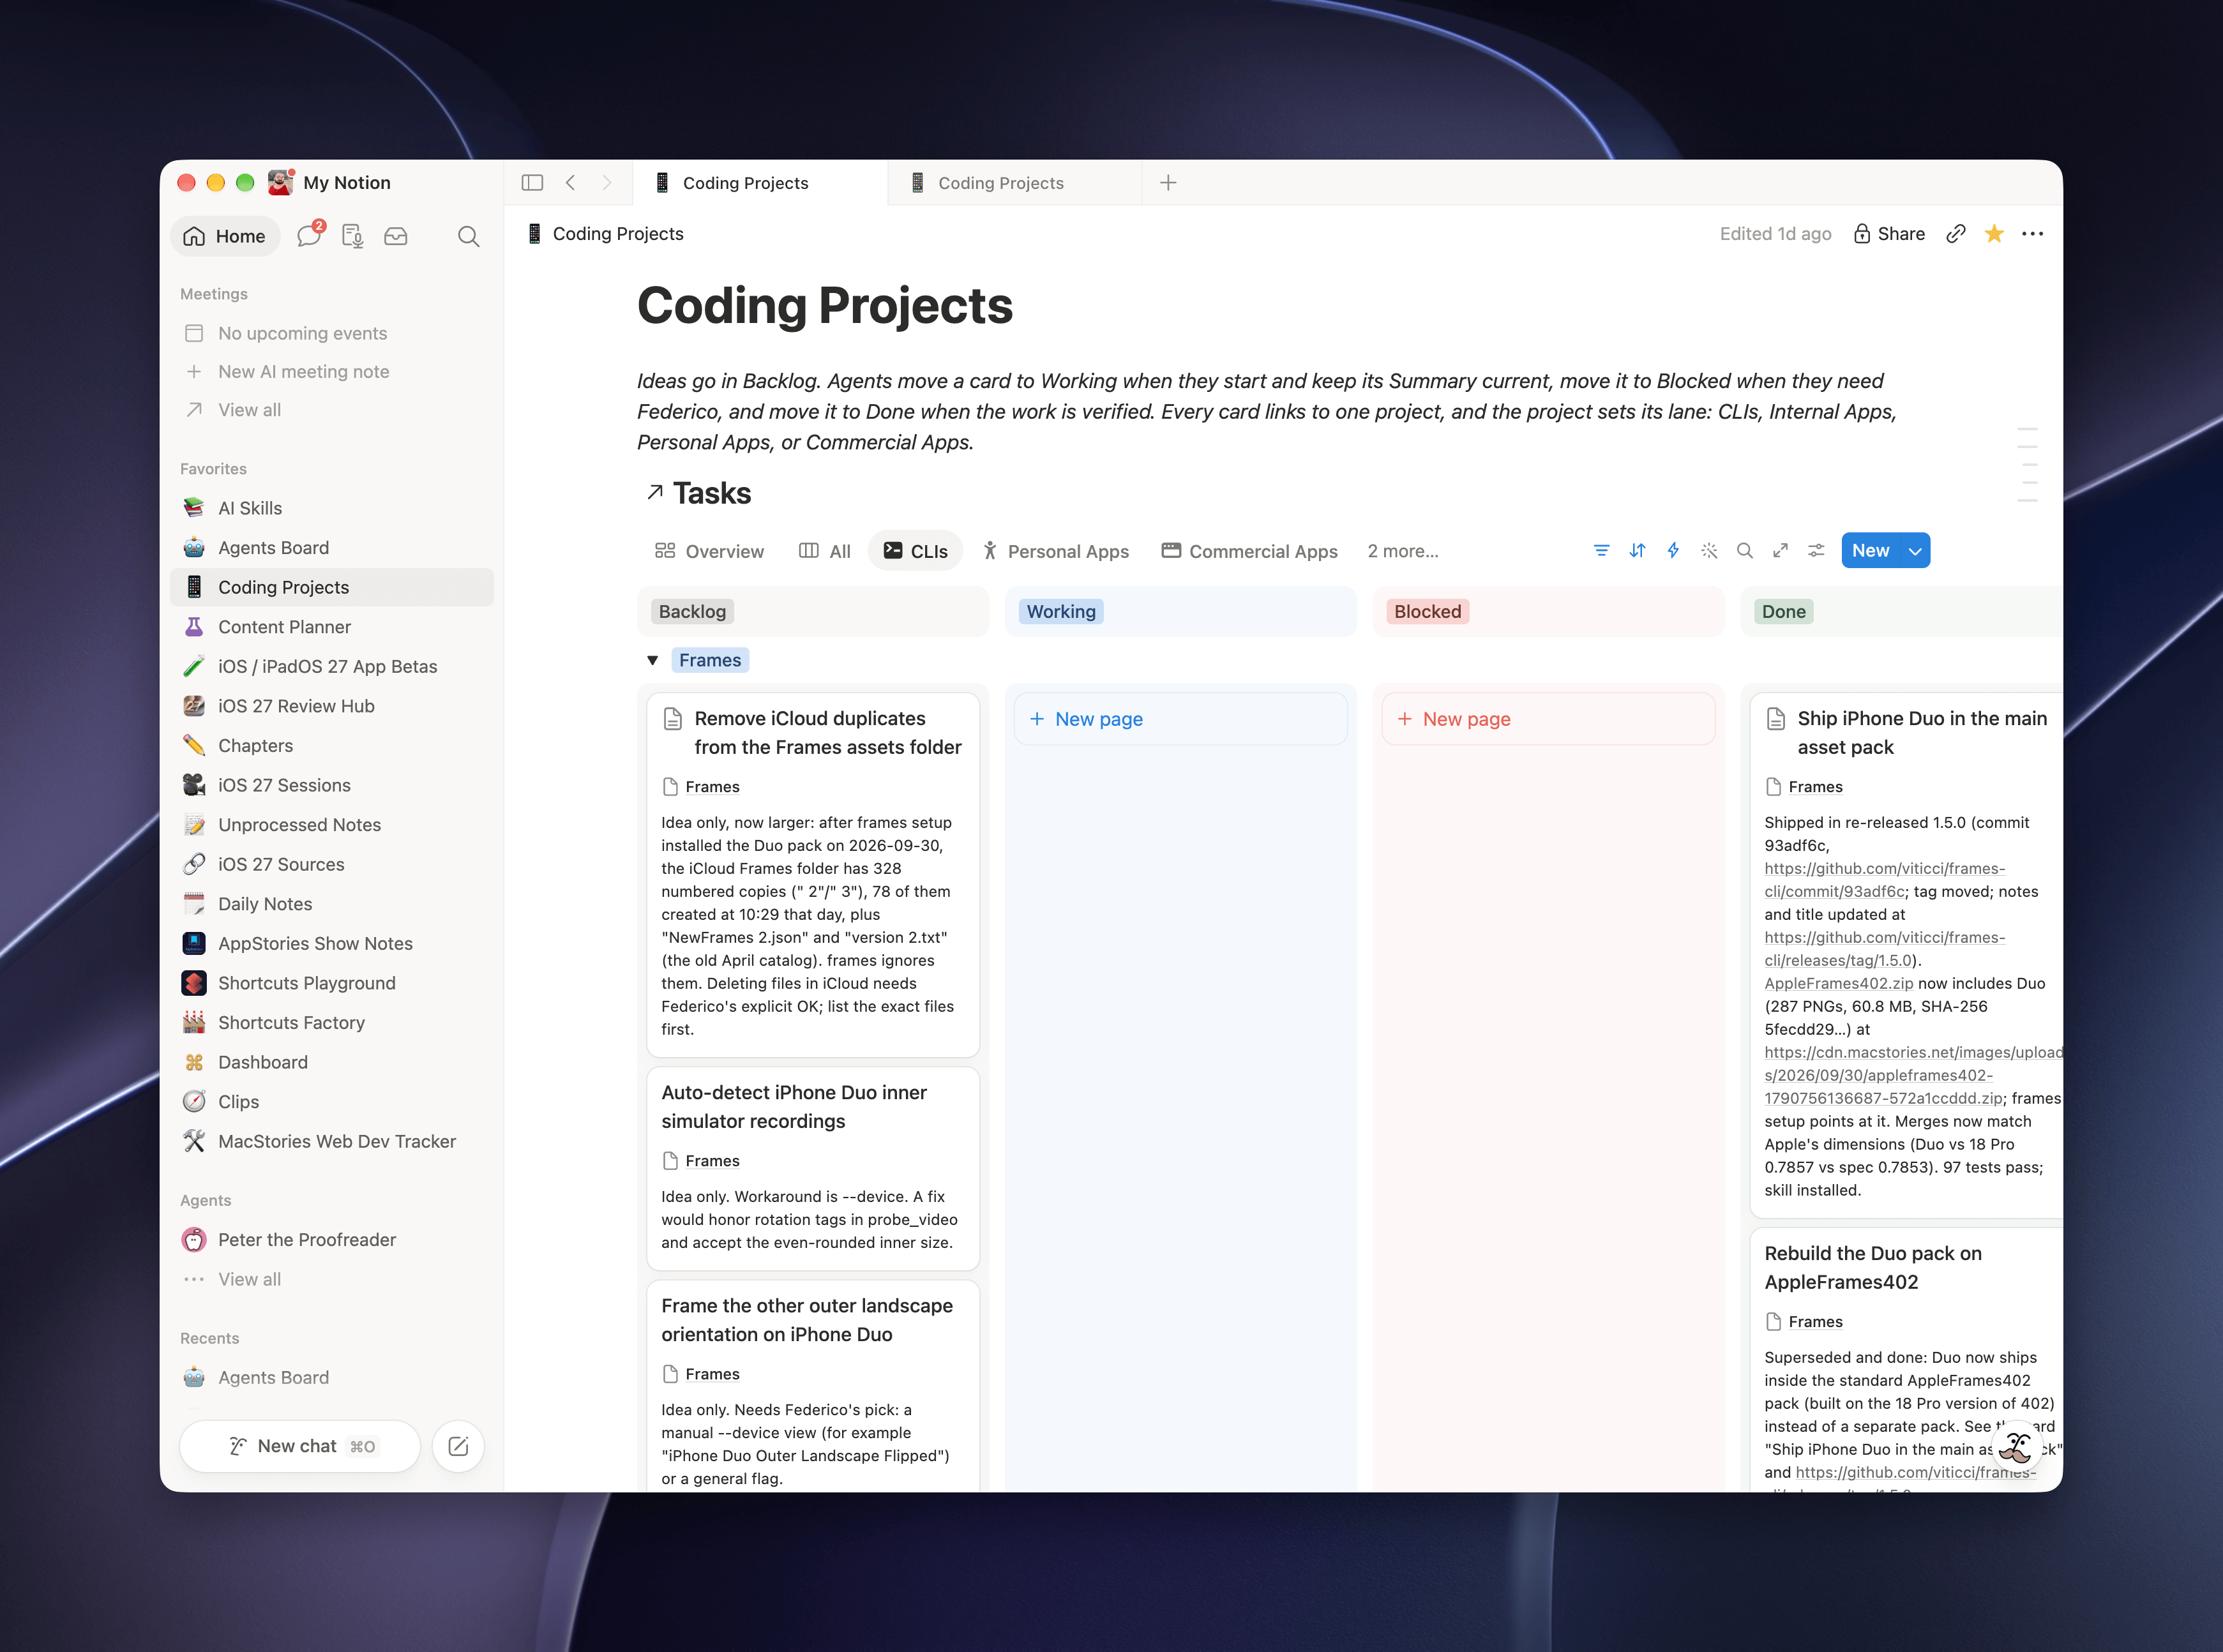Image resolution: width=2223 pixels, height=1652 pixels.
Task: Open the page more options menu
Action: (x=2033, y=233)
